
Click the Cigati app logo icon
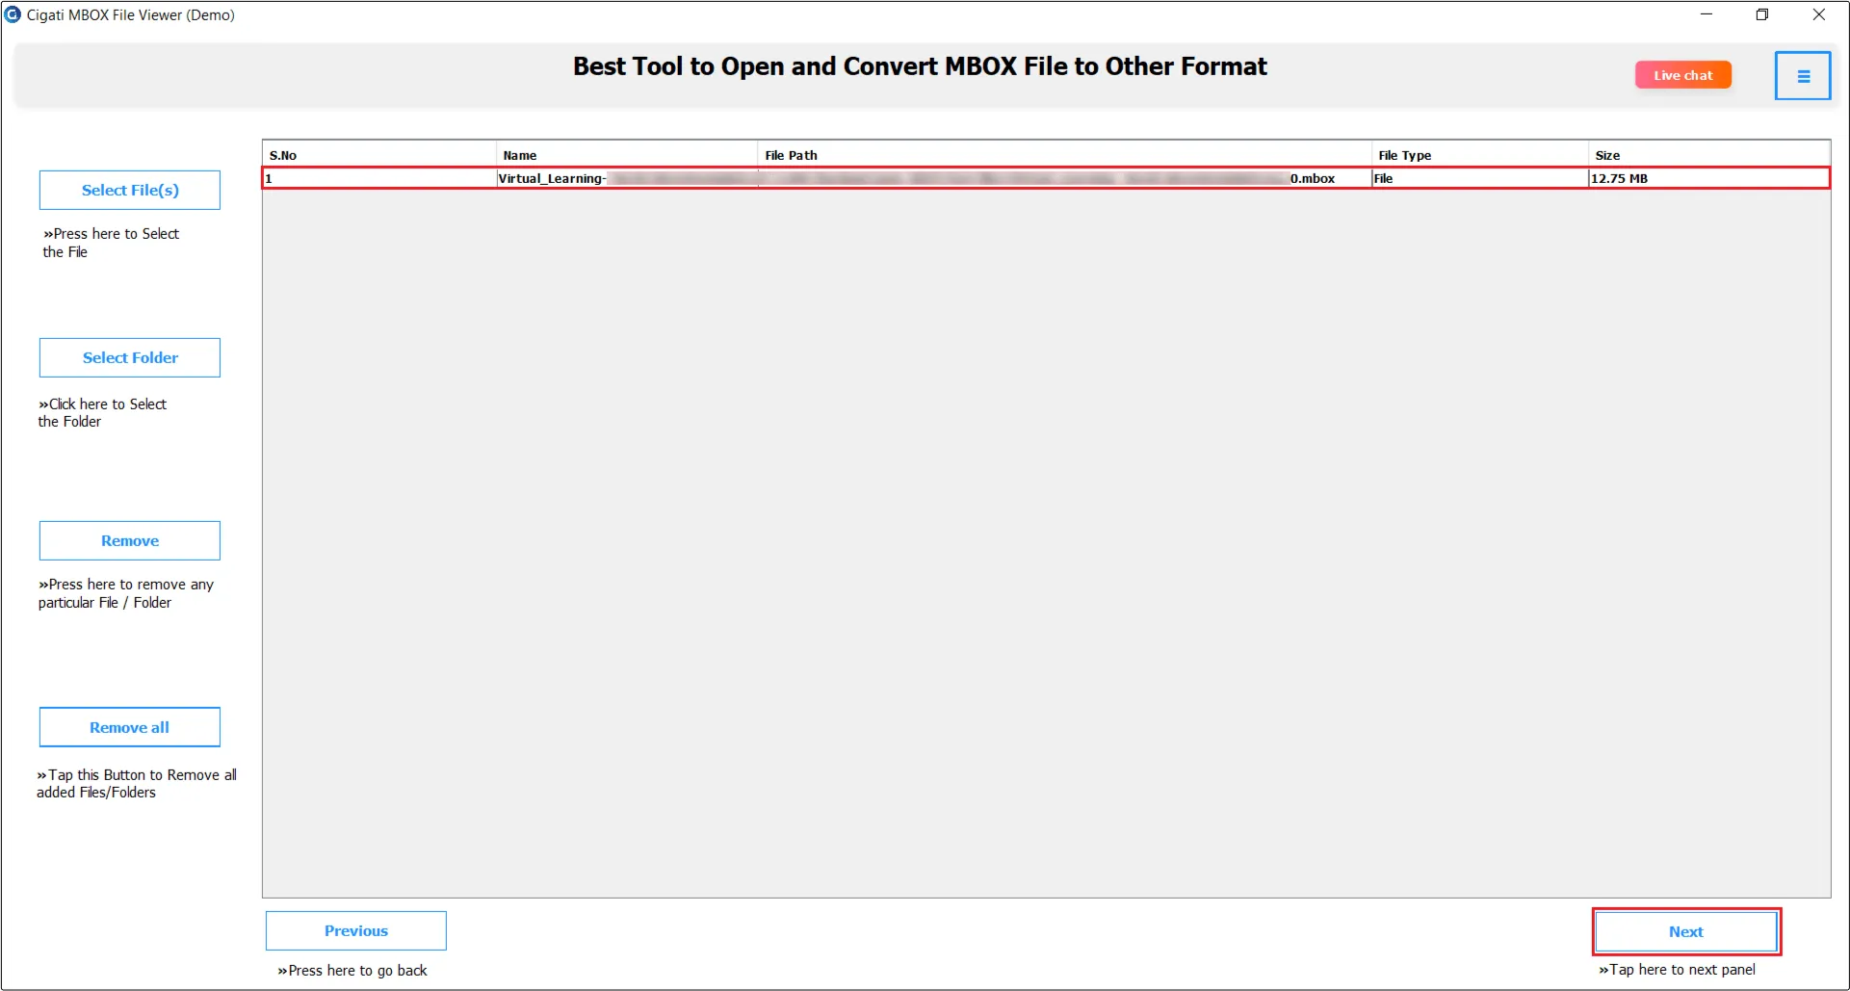13,14
